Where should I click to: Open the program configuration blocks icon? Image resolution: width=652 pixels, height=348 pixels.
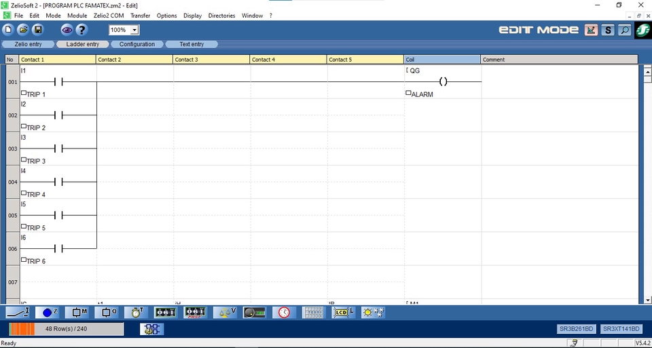click(x=151, y=329)
